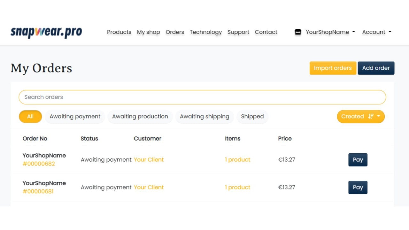Click the sort descending icon in Created

click(371, 117)
